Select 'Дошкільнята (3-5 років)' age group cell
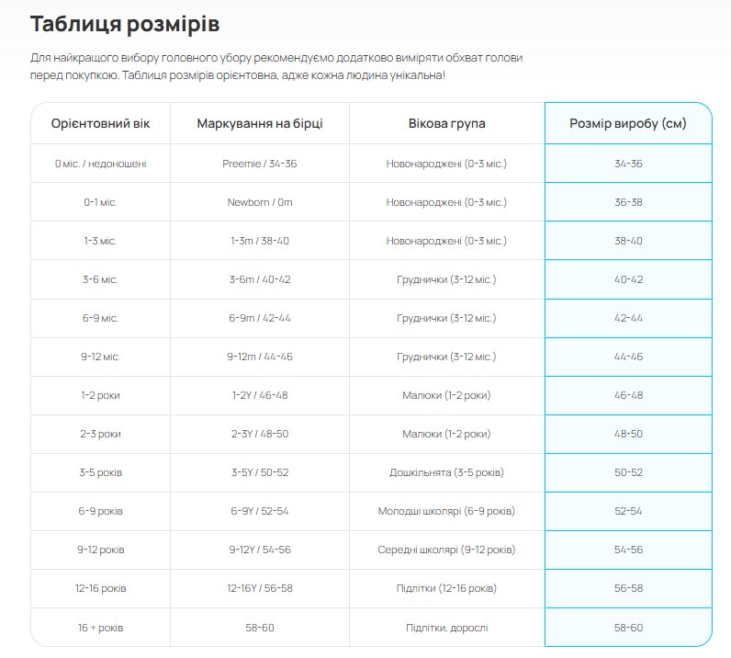The height and width of the screenshot is (658, 731). point(446,472)
